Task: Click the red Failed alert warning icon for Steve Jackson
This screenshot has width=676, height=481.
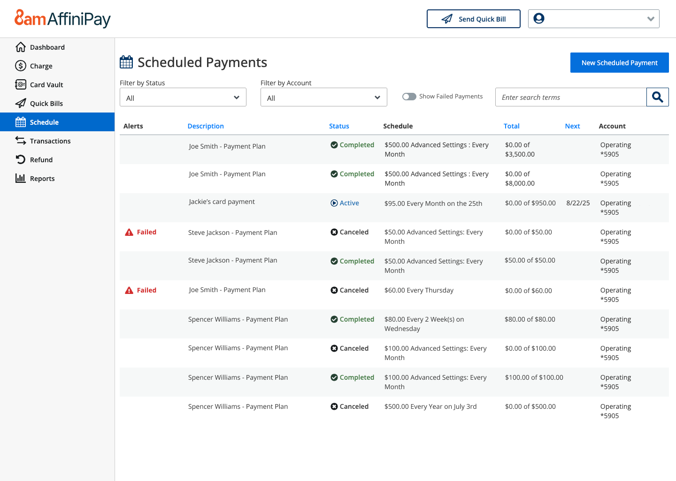Action: [x=129, y=233]
